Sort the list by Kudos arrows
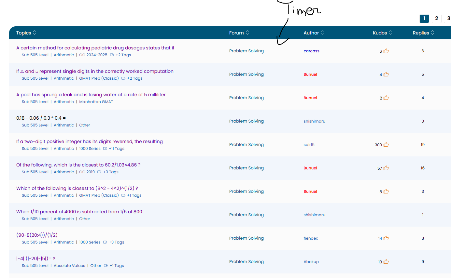 click(390, 33)
